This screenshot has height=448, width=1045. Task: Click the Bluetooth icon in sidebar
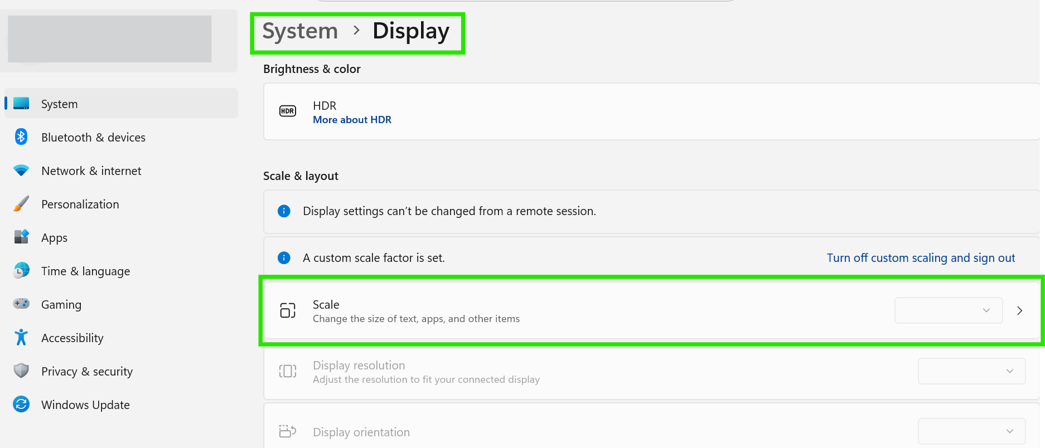pyautogui.click(x=21, y=137)
